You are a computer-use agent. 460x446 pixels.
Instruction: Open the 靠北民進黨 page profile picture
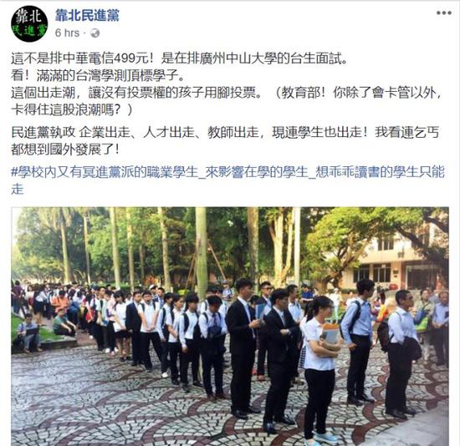(x=29, y=23)
